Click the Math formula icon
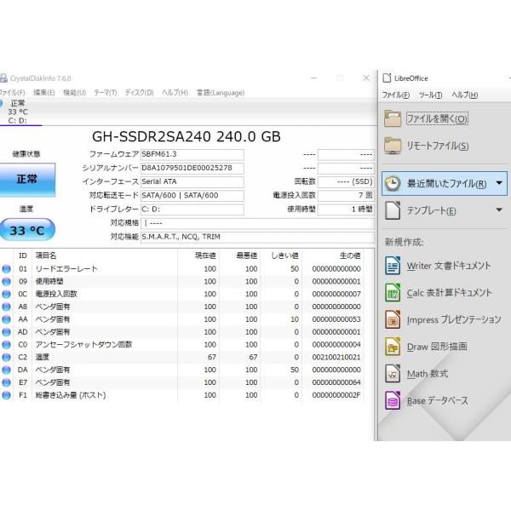Image resolution: width=511 pixels, height=511 pixels. (x=393, y=374)
